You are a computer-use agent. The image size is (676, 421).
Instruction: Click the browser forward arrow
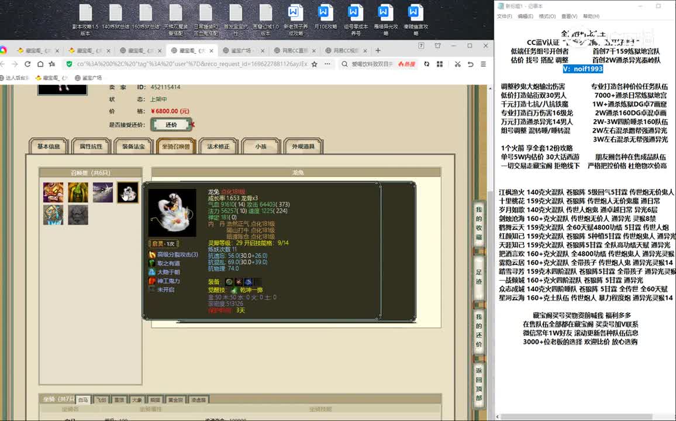(x=15, y=64)
